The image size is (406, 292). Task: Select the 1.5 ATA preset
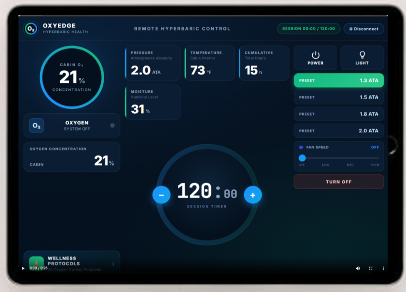(339, 97)
